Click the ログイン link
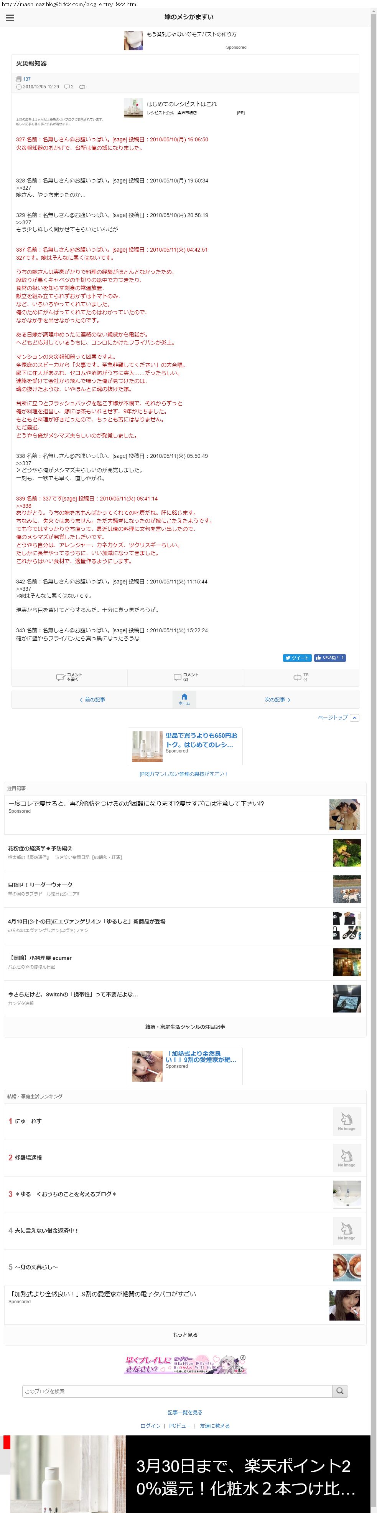This screenshot has height=1513, width=377. coord(150,1426)
